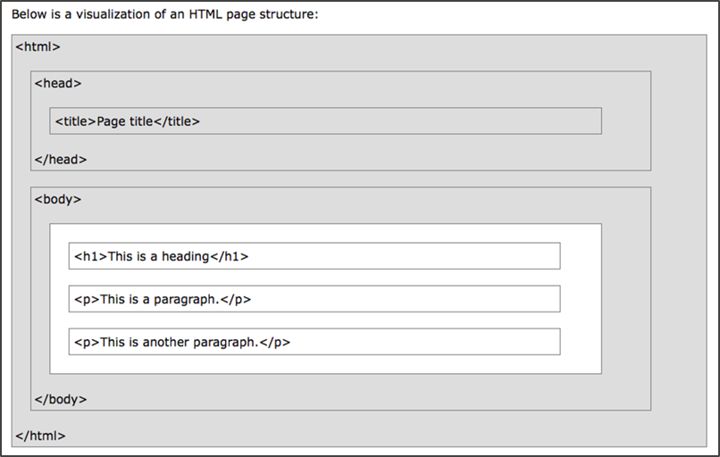Click empty space inside the title box
The width and height of the screenshot is (720, 457).
point(402,121)
